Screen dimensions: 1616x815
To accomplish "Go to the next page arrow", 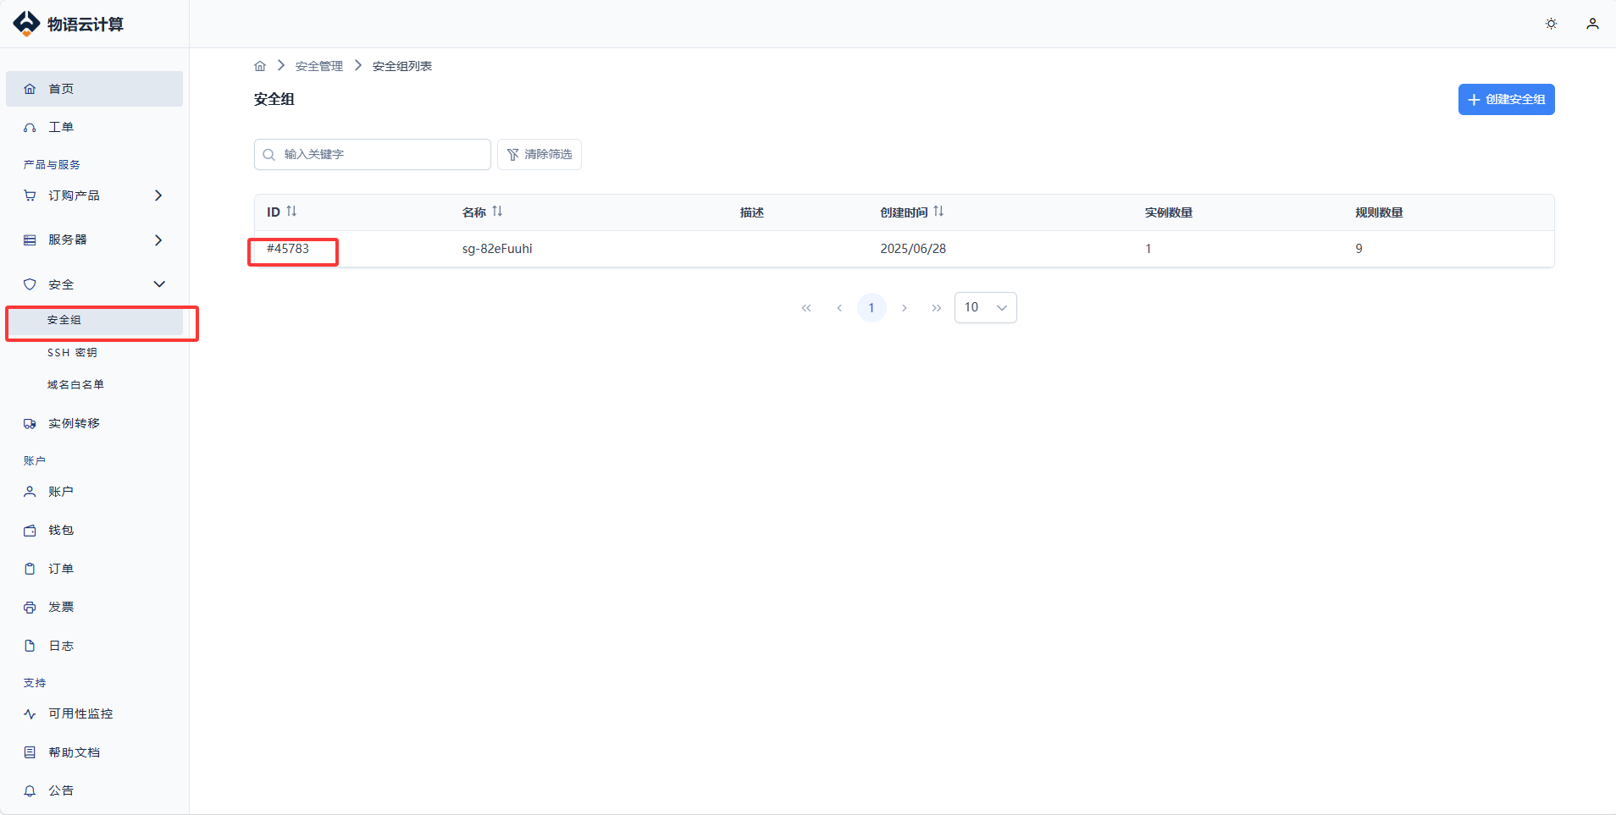I will click(905, 308).
